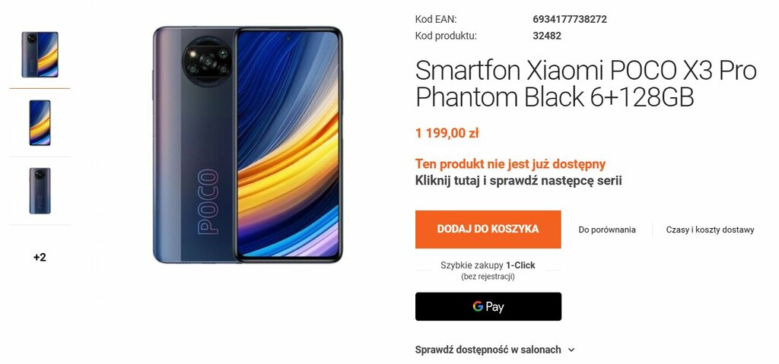
Task: Click the price 1 199,00 zł
Action: pos(447,133)
